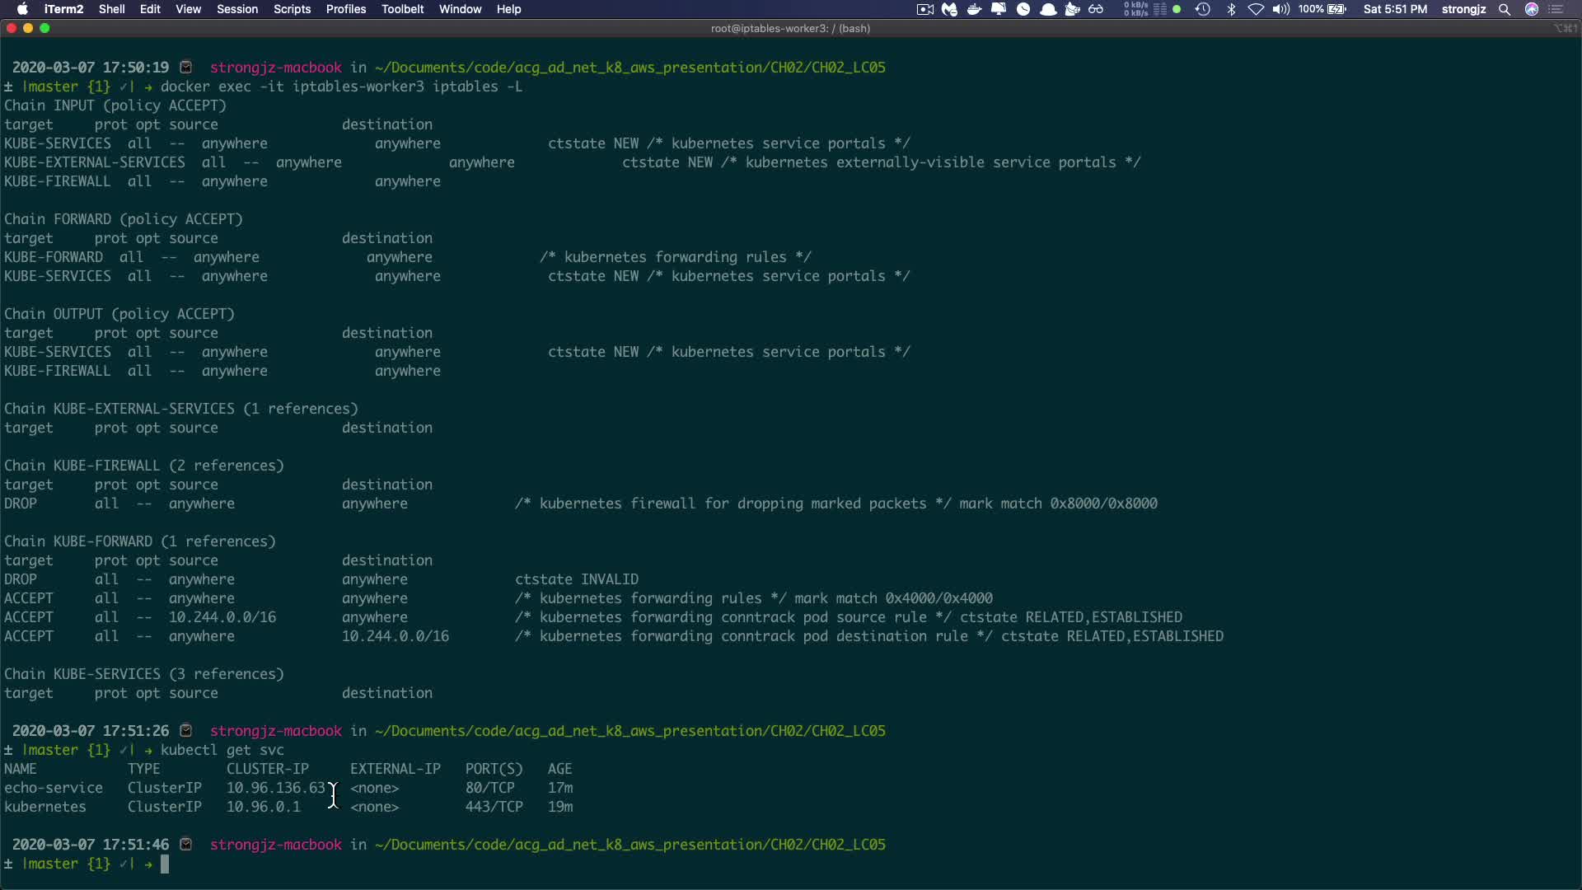Click the battery 100% status indicator
The height and width of the screenshot is (890, 1582).
click(1322, 9)
